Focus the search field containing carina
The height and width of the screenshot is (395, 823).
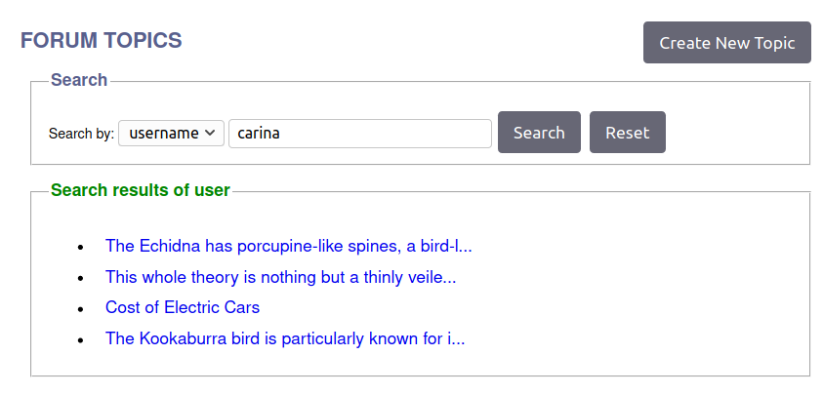360,134
